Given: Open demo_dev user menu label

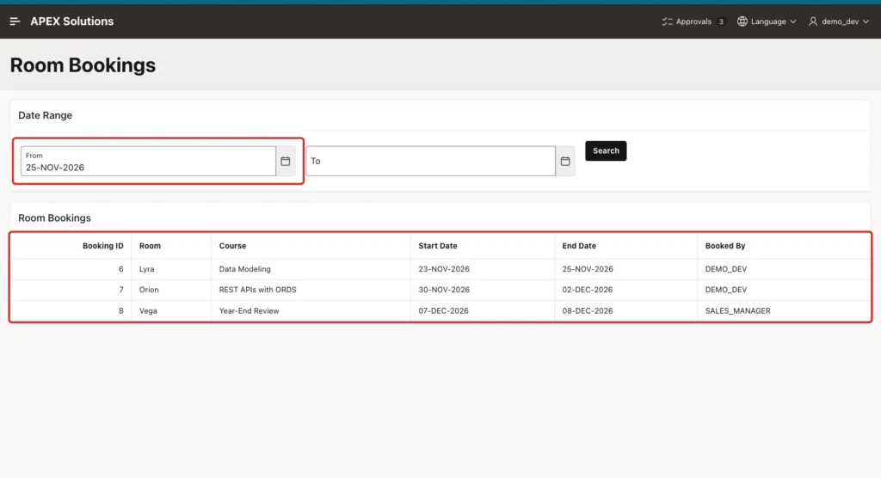Looking at the screenshot, I should pos(840,21).
